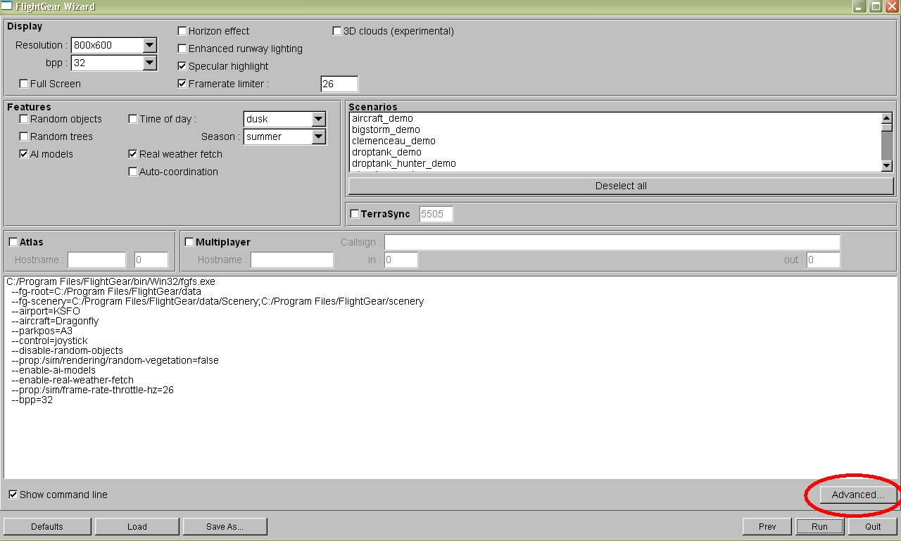Click the Multiplayer Callsign field
The image size is (901, 541).
[612, 242]
